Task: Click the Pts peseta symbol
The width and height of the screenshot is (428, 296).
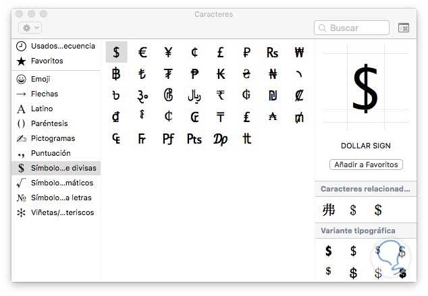Action: [x=194, y=139]
